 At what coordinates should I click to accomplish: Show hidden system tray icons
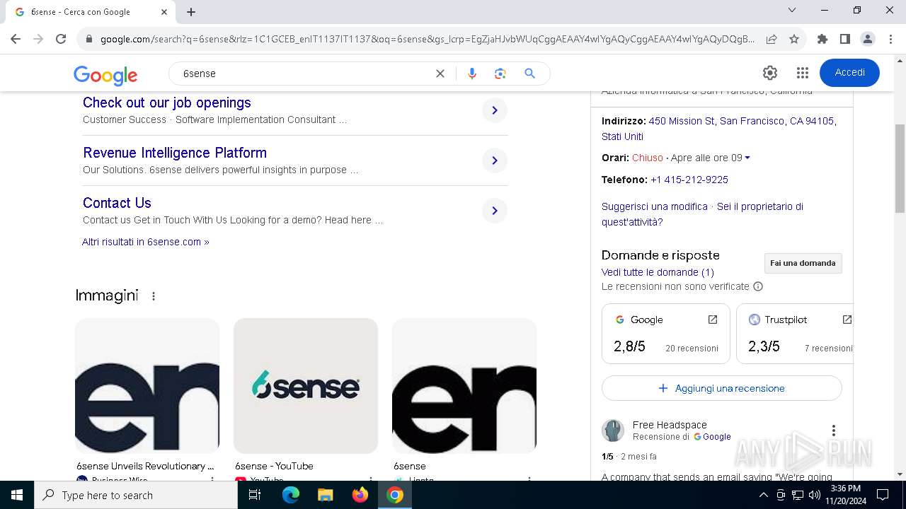coord(764,495)
